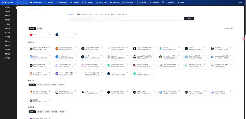This screenshot has width=246, height=119.
Task: Open the YouTube card with red icon
Action: coord(40,35)
